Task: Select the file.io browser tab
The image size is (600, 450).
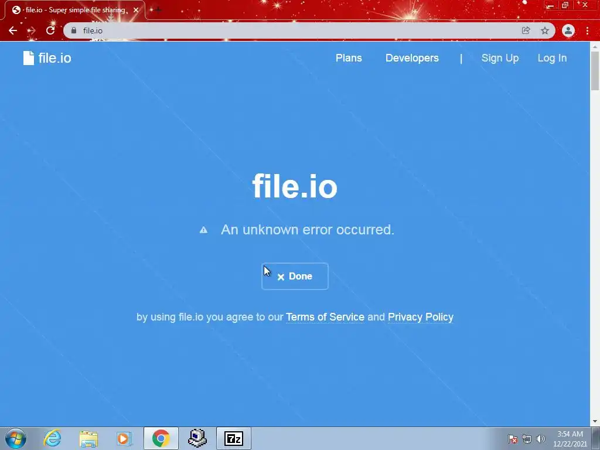Action: pos(74,10)
